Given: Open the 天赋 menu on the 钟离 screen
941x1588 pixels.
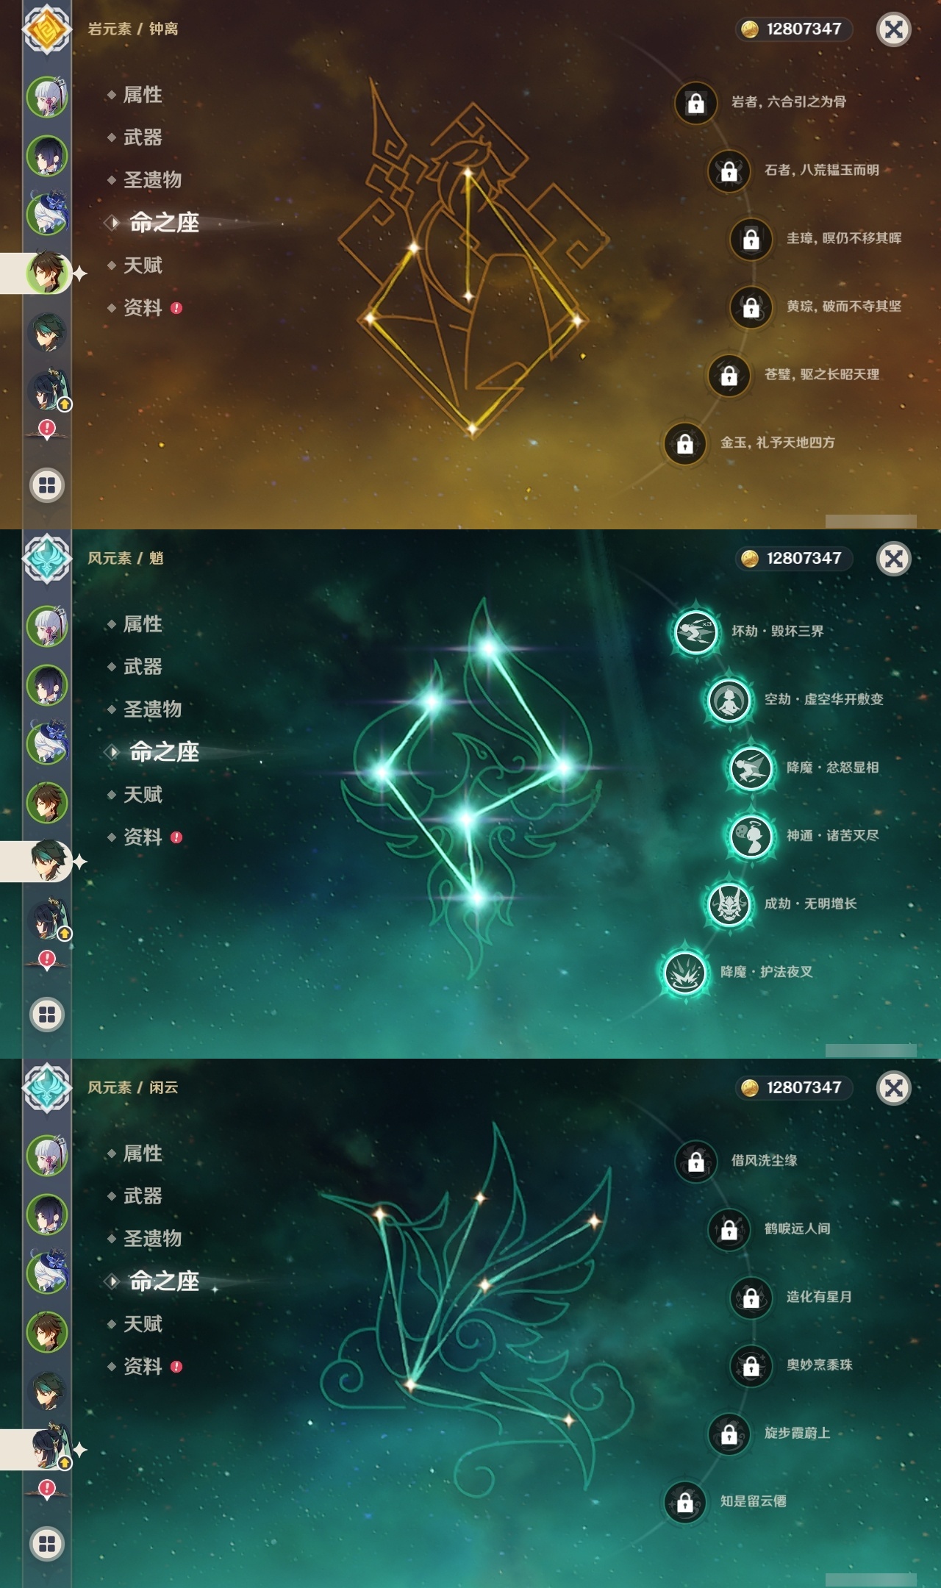Looking at the screenshot, I should (143, 265).
